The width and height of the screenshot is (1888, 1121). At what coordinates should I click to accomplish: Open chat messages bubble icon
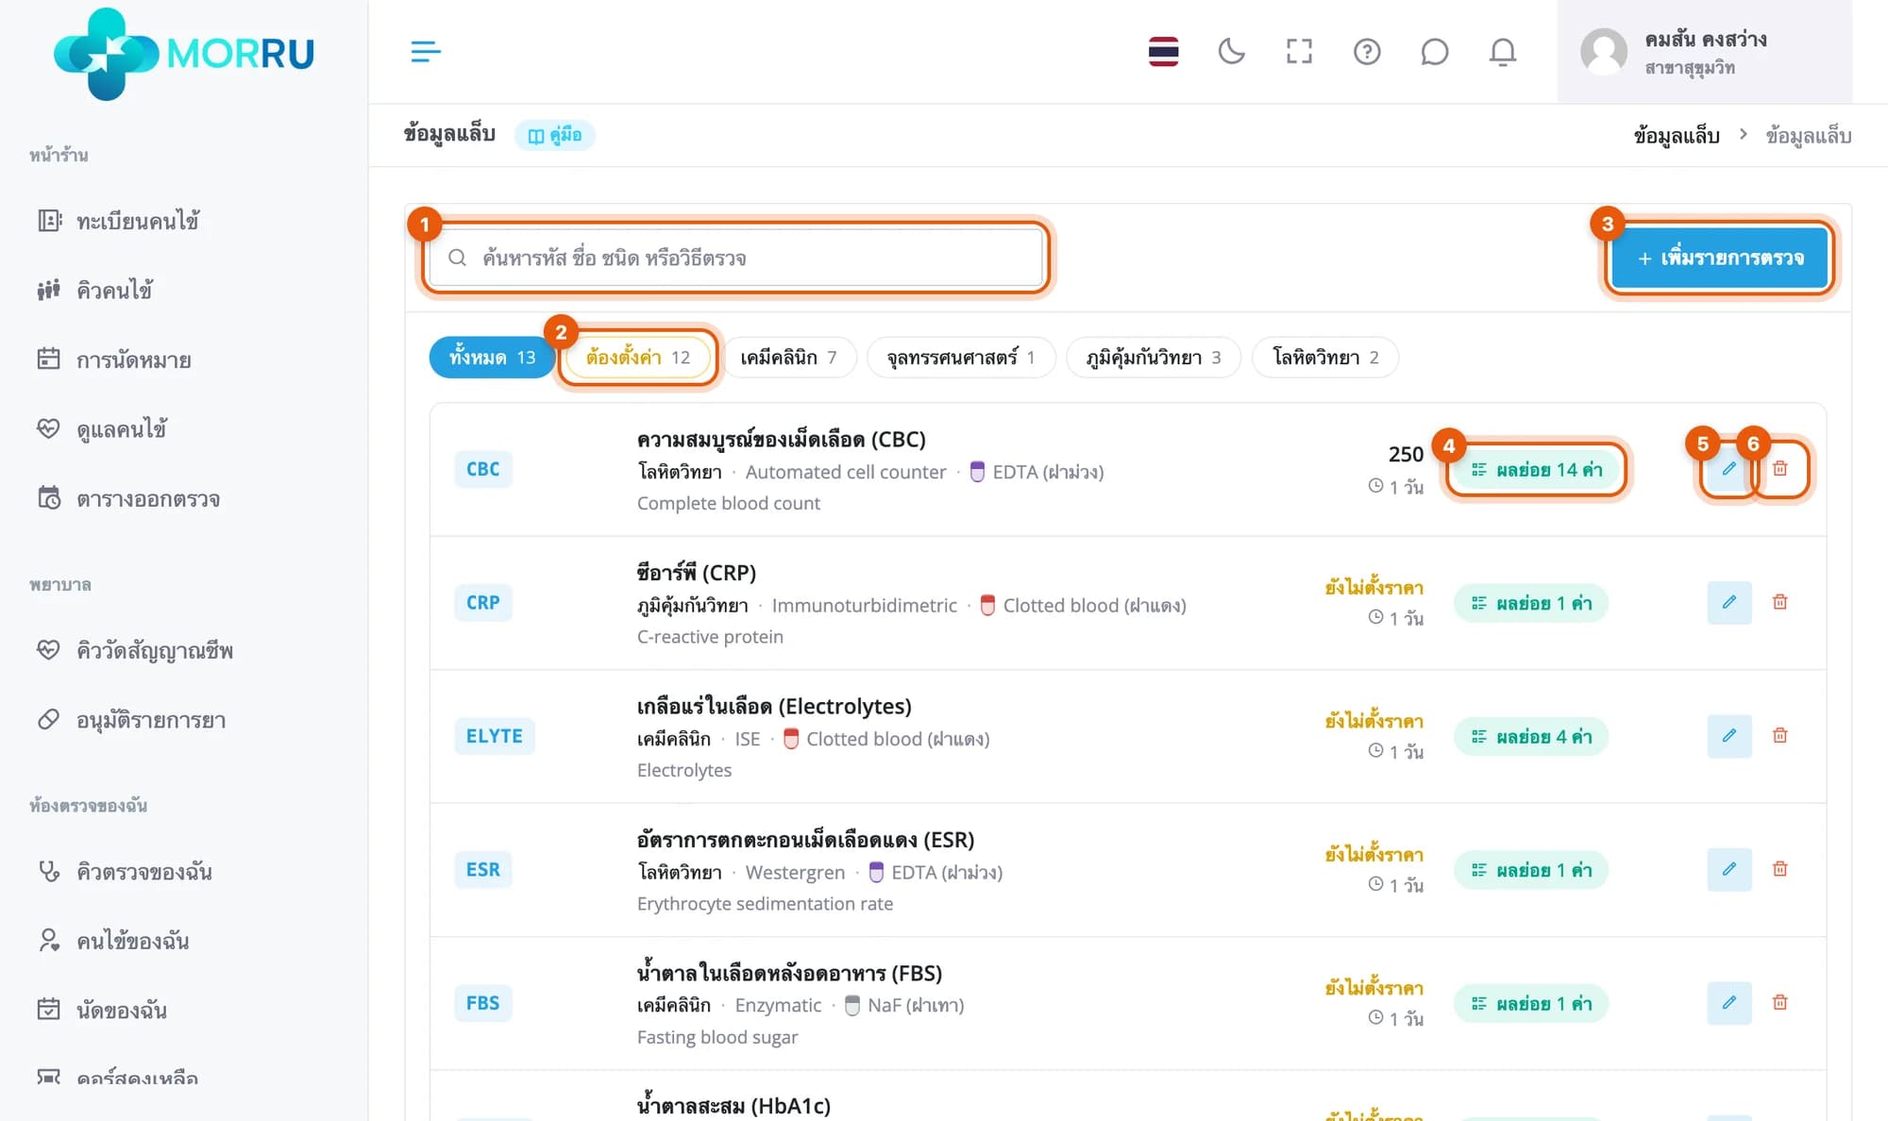1435,51
